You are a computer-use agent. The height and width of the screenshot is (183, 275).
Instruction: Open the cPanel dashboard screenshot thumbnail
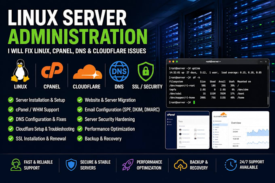(x=187, y=130)
